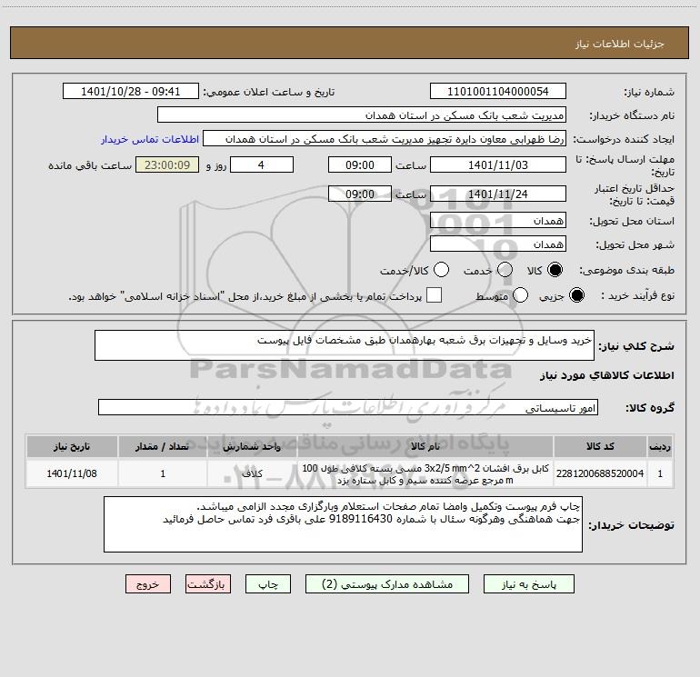Click the نام کالا column header
Image resolution: width=700 pixels, height=677 pixels.
[425, 446]
